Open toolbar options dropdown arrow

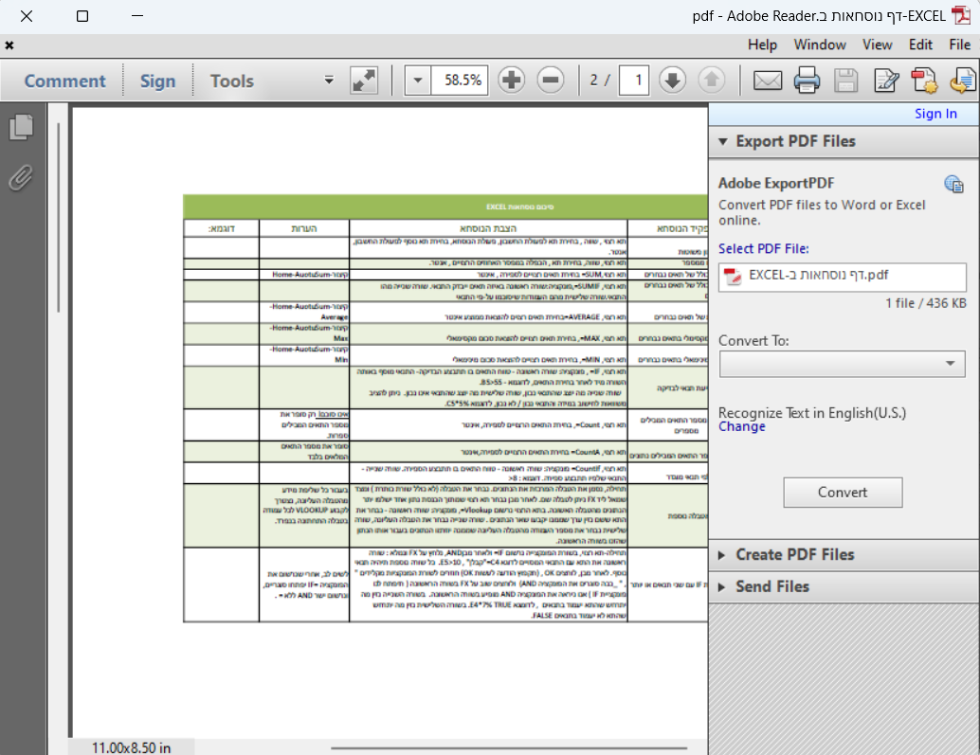[x=329, y=80]
